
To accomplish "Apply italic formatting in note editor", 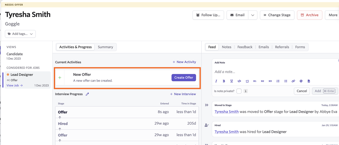I will coord(216,81).
